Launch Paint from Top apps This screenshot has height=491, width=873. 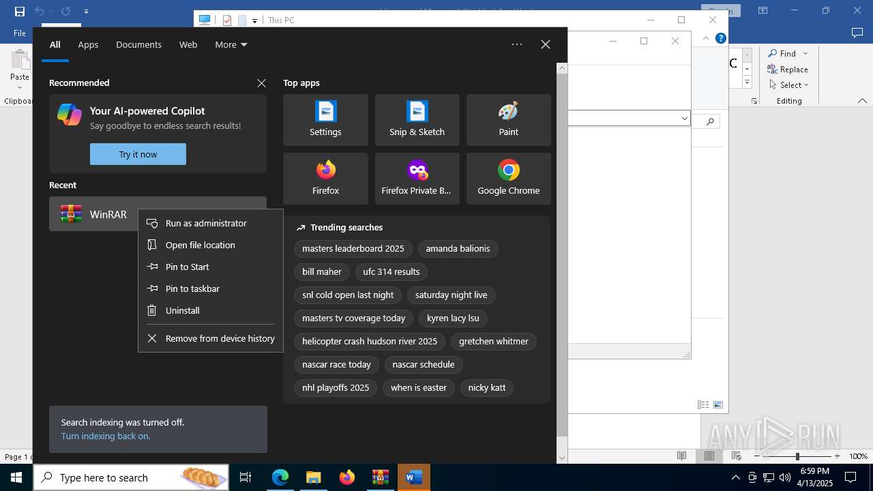point(508,120)
